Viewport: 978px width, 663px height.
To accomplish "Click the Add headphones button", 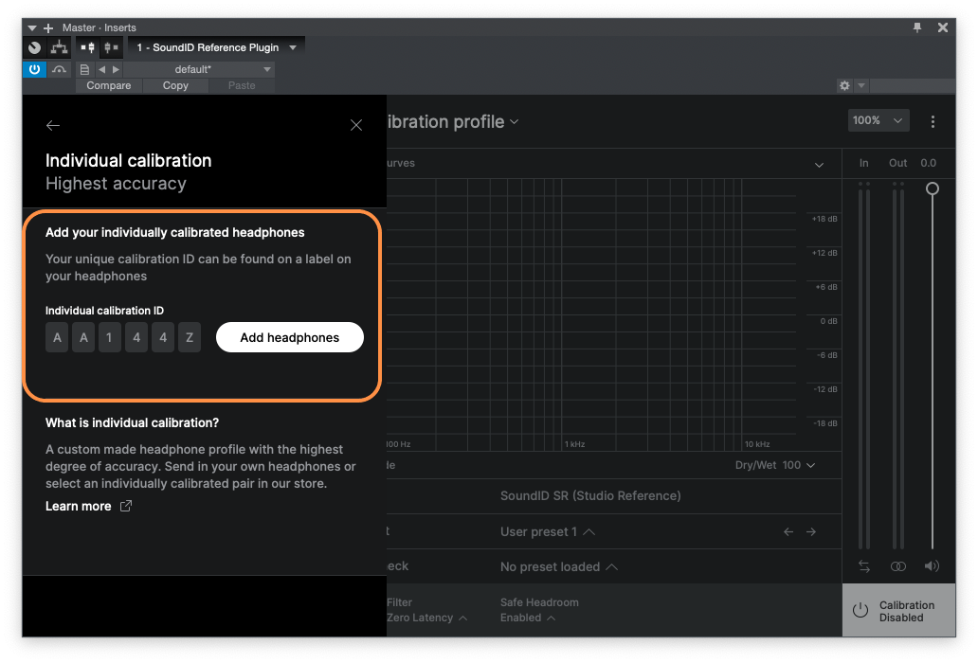I will [x=290, y=337].
